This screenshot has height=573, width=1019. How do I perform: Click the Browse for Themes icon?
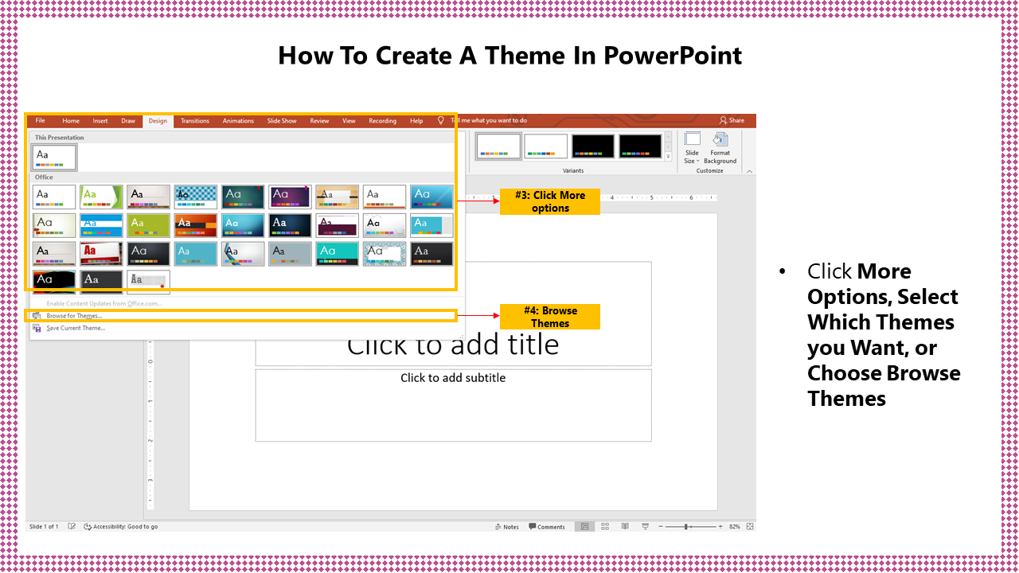click(x=37, y=316)
